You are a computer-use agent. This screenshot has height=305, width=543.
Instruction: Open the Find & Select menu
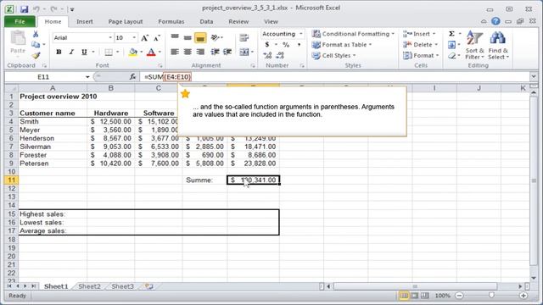498,45
